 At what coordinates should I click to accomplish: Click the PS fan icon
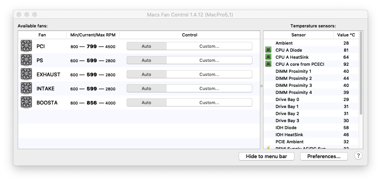26,60
